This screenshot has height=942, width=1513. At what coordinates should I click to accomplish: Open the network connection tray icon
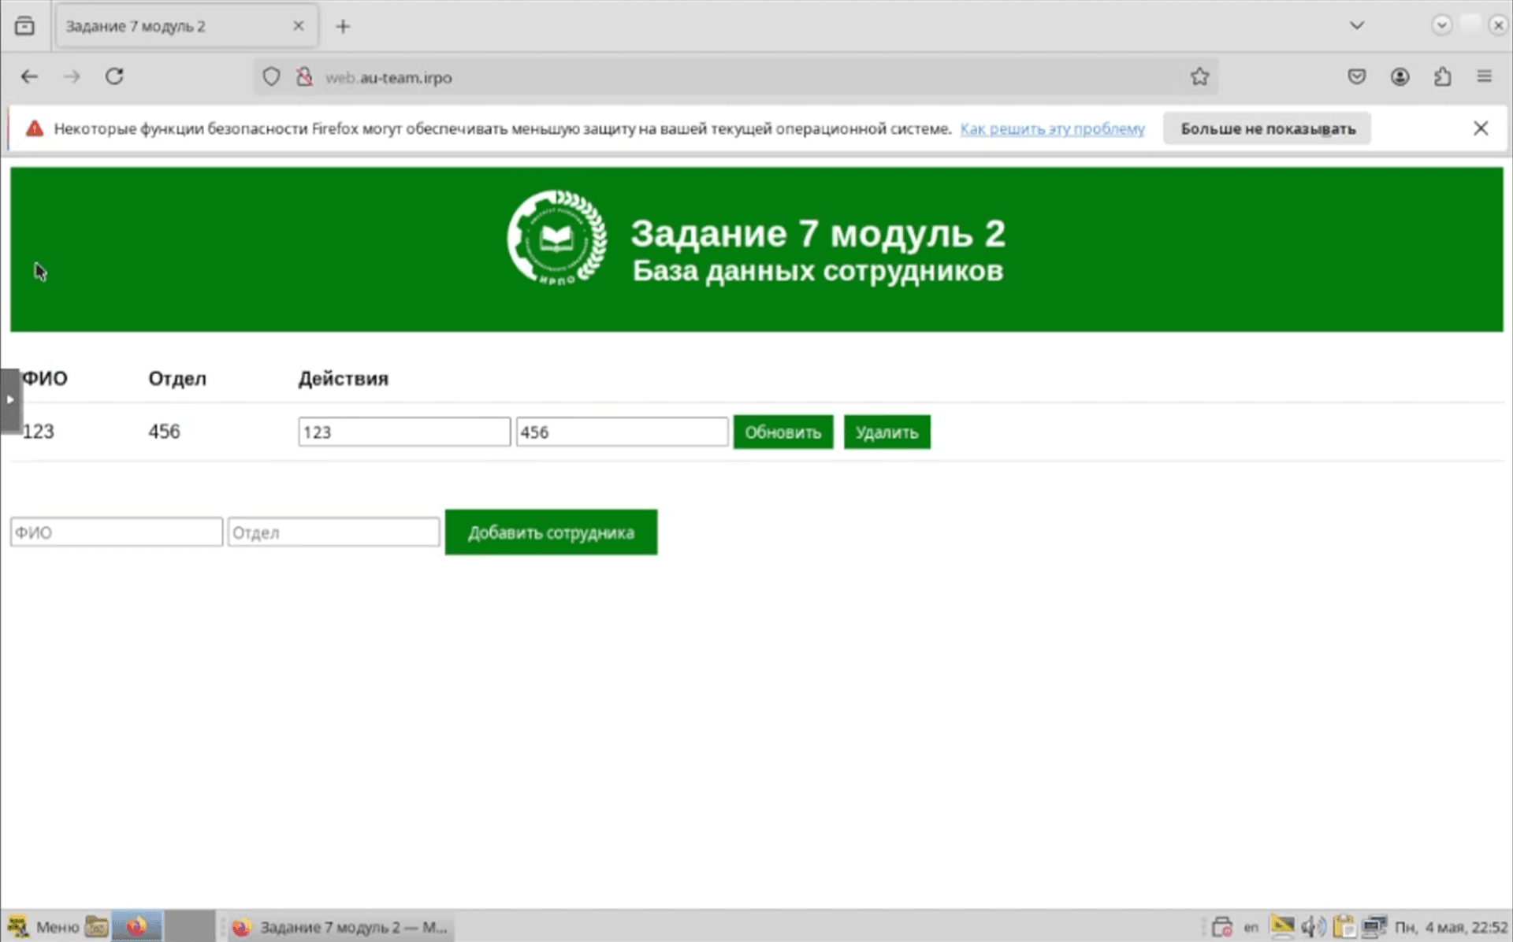point(1374,927)
